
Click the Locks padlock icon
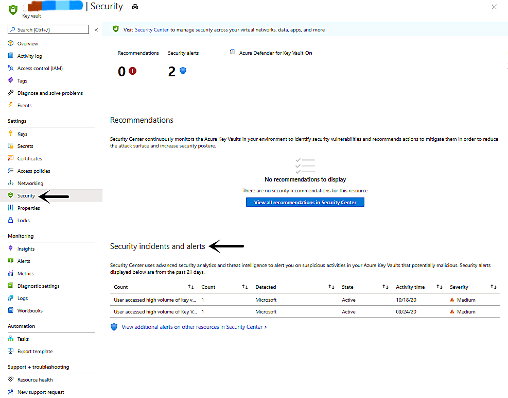tap(11, 220)
